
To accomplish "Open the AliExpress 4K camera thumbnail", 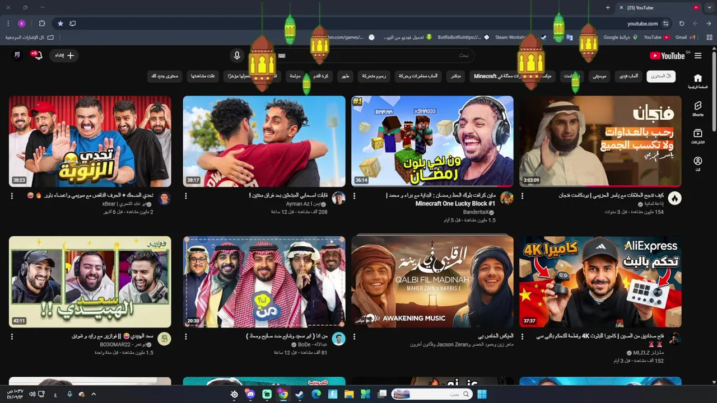I will pyautogui.click(x=600, y=282).
